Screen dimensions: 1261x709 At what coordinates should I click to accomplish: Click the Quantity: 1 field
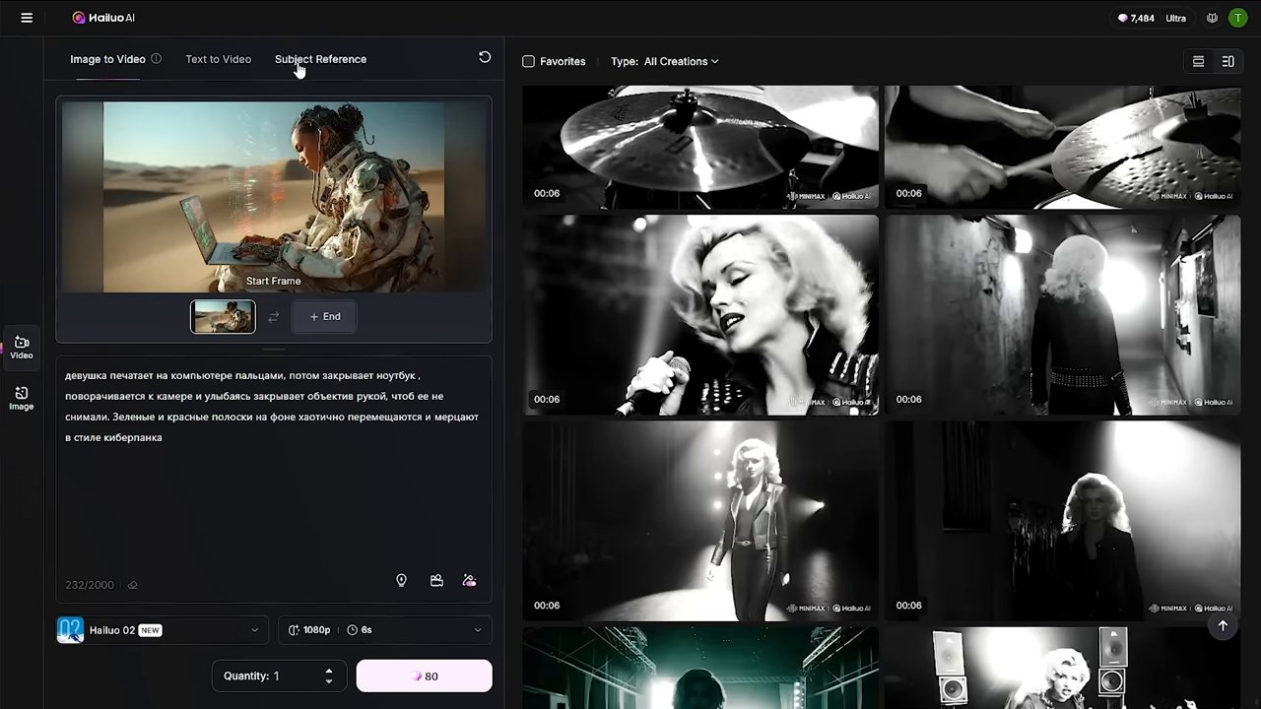coord(279,676)
